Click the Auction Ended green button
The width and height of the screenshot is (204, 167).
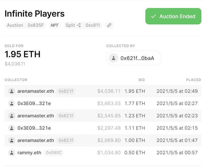[173, 16]
